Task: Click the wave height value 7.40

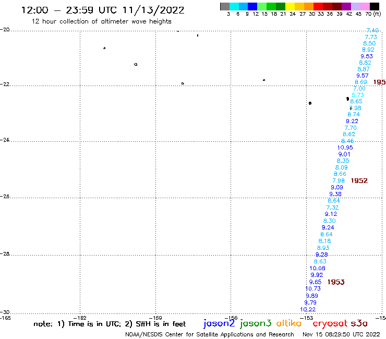Action: pyautogui.click(x=372, y=30)
